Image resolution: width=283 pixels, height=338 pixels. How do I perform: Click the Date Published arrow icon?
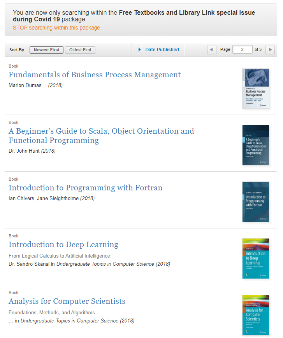coord(140,50)
